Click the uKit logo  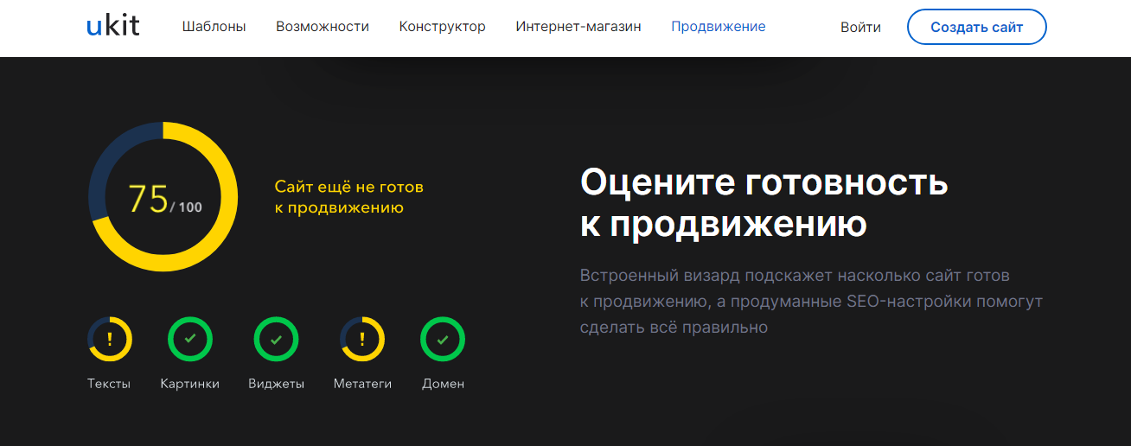click(x=112, y=27)
